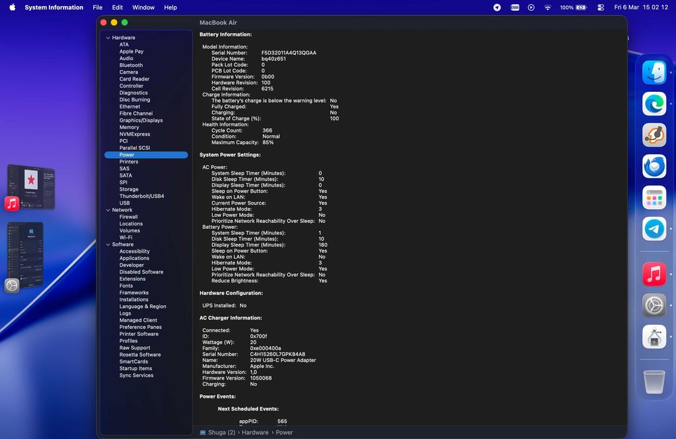The image size is (676, 439).
Task: Select Sync Services in the sidebar
Action: [x=137, y=376]
